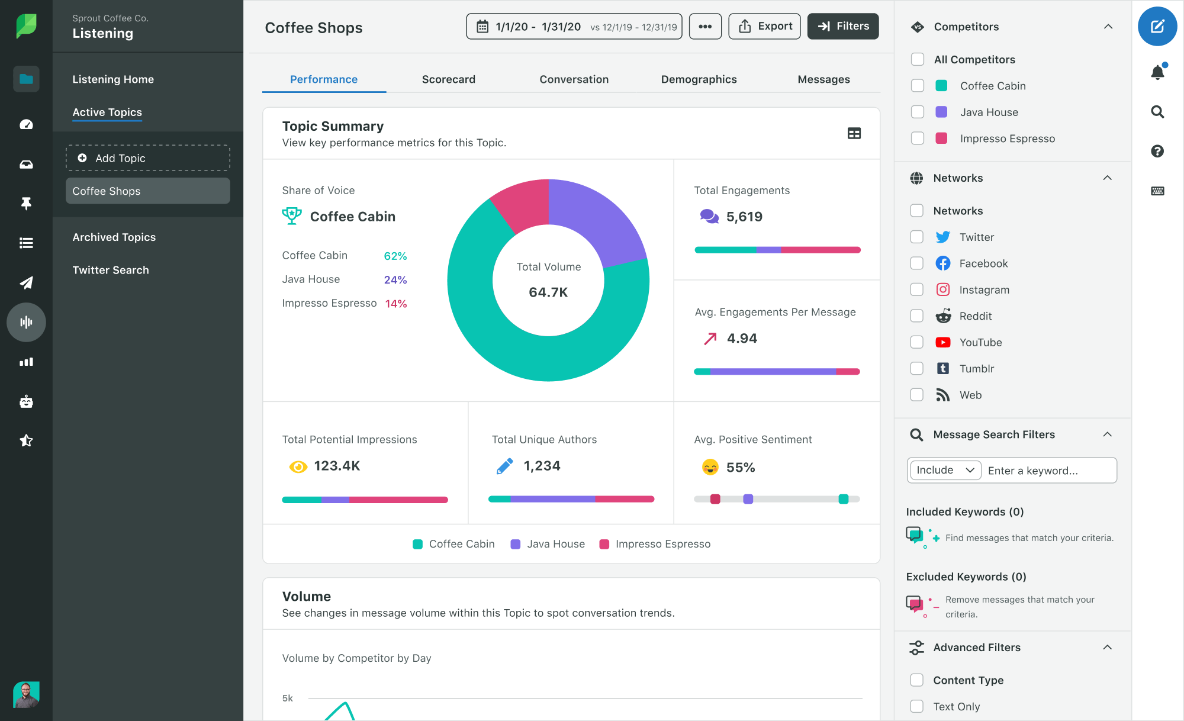
Task: Click the Archived Topics menu item
Action: (113, 237)
